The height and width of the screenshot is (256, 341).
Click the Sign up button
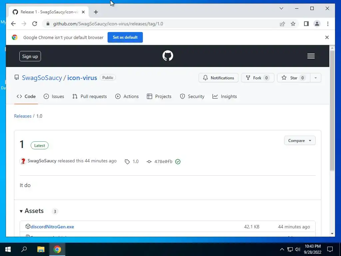[x=30, y=56]
